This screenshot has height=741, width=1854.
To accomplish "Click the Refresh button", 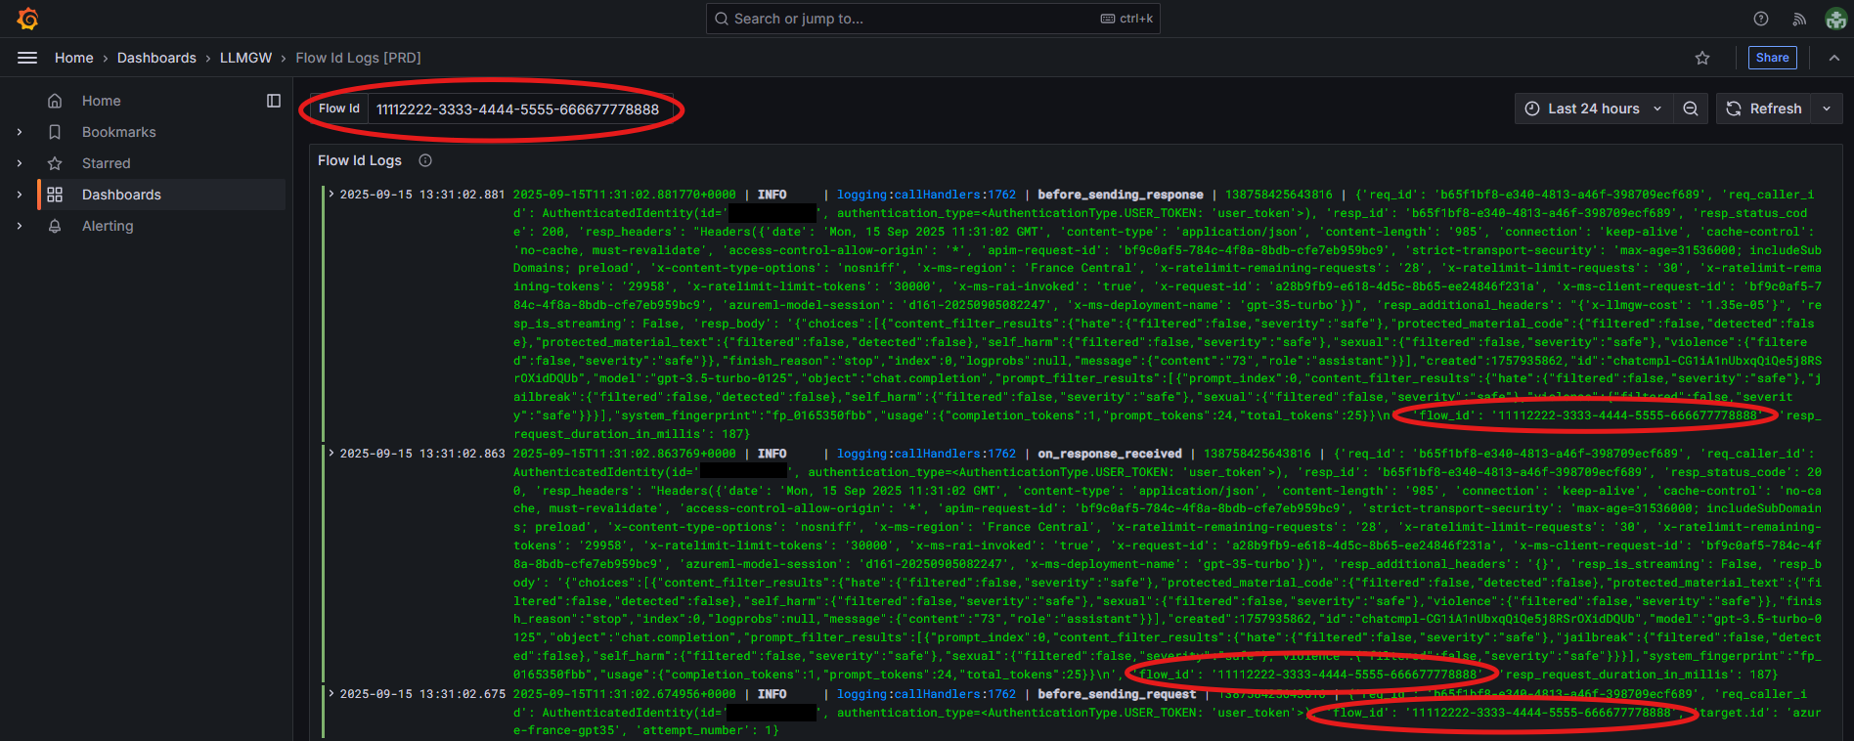I will (1764, 109).
